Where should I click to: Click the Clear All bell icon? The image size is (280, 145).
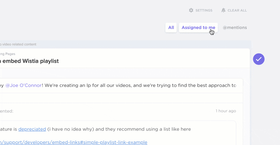pyautogui.click(x=223, y=10)
